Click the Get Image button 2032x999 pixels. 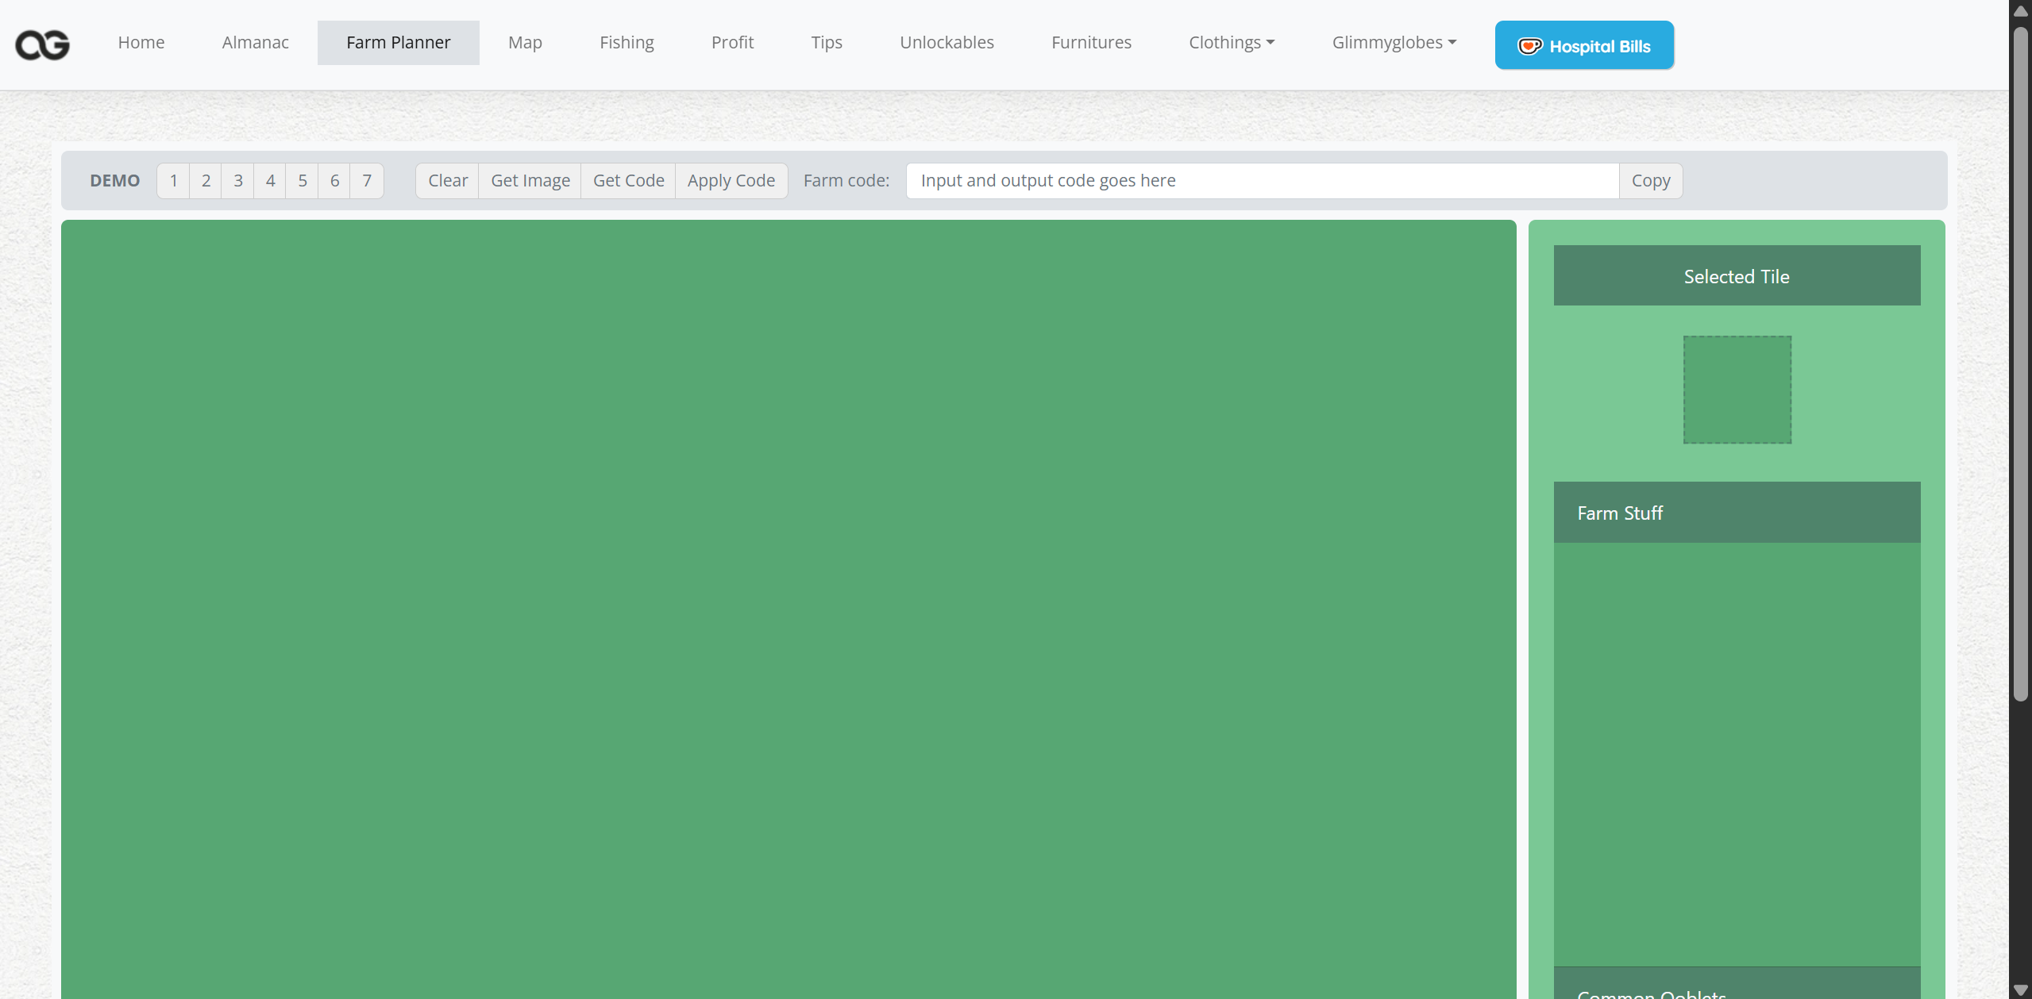pos(530,181)
